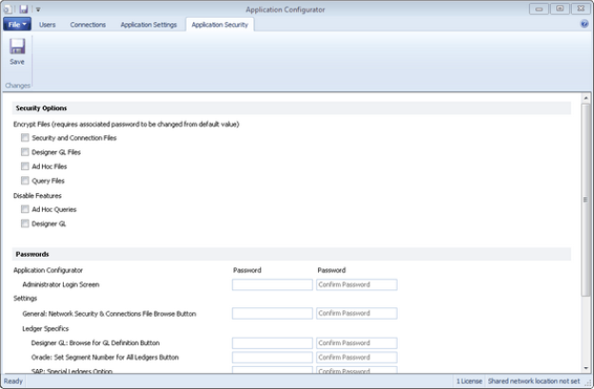
Task: Click the vertical scrollbar down arrow
Action: pos(588,369)
